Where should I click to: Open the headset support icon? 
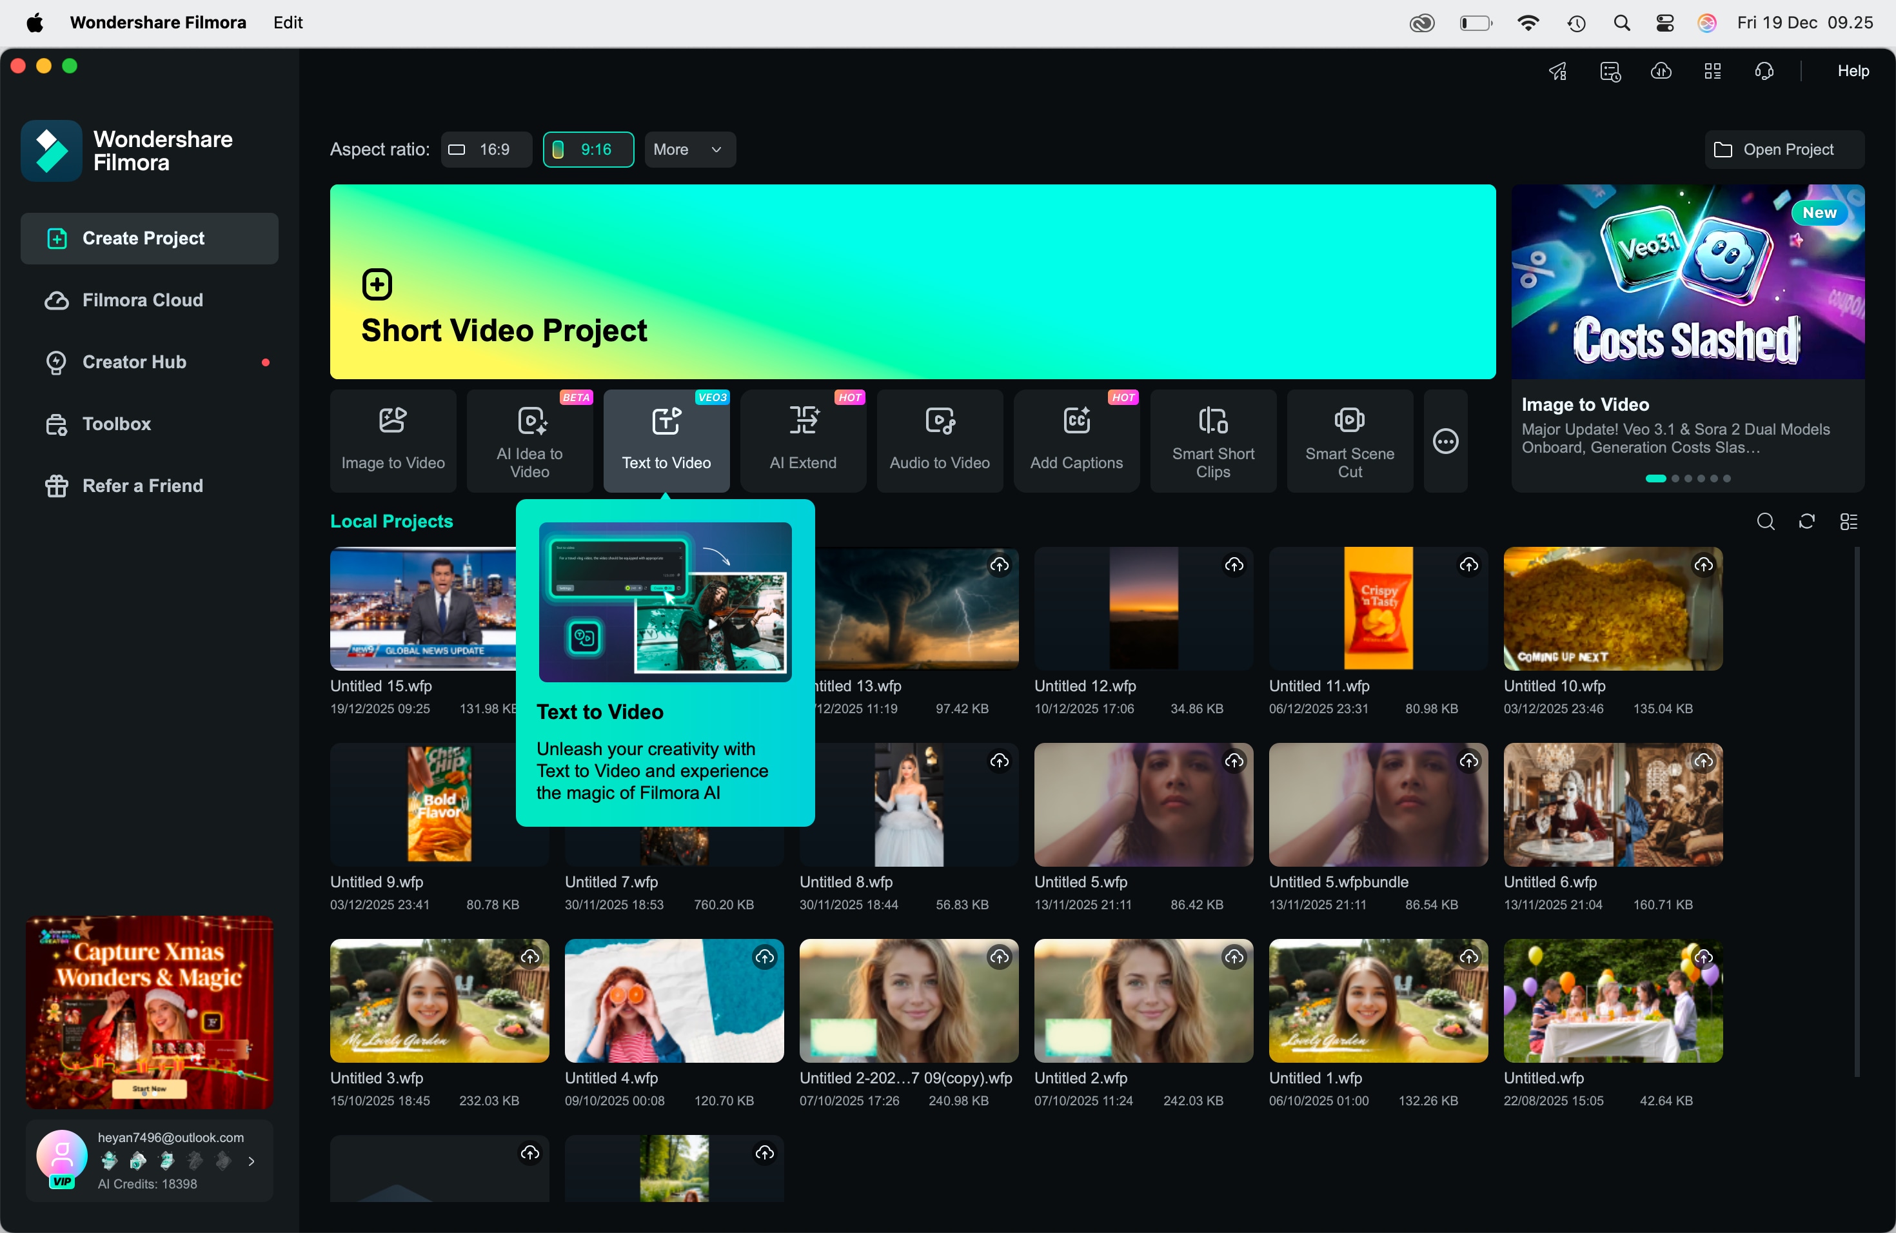point(1764,71)
